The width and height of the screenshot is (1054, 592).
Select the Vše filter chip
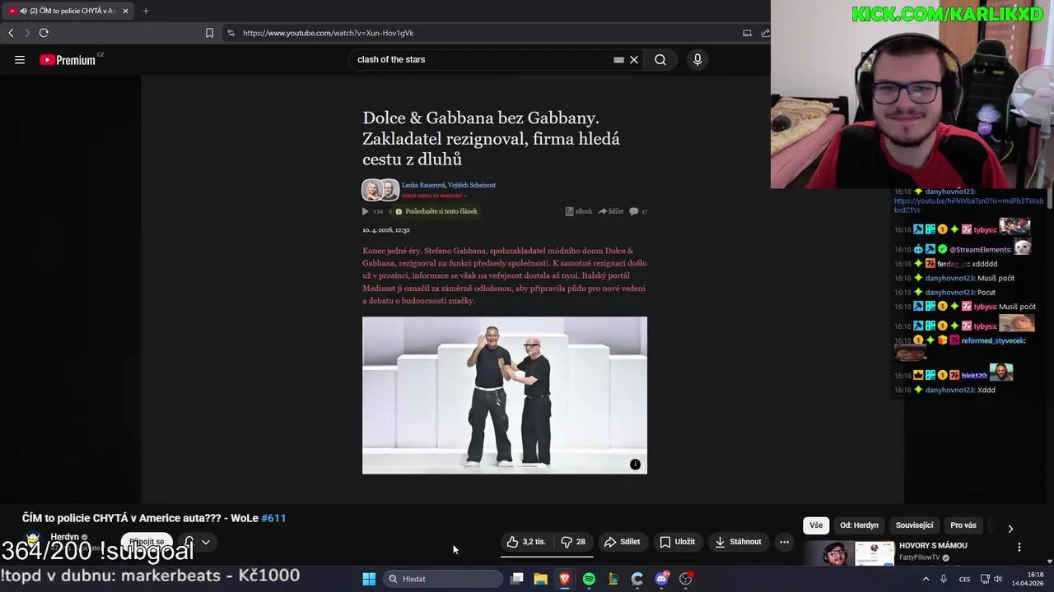[816, 525]
